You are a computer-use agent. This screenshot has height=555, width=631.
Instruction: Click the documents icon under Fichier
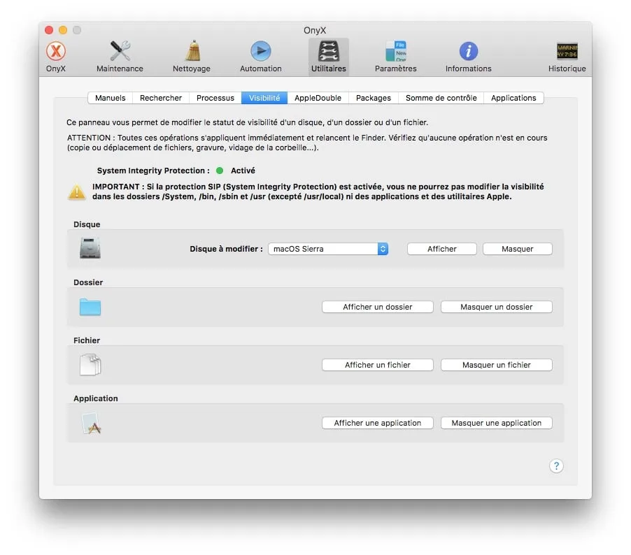(90, 364)
